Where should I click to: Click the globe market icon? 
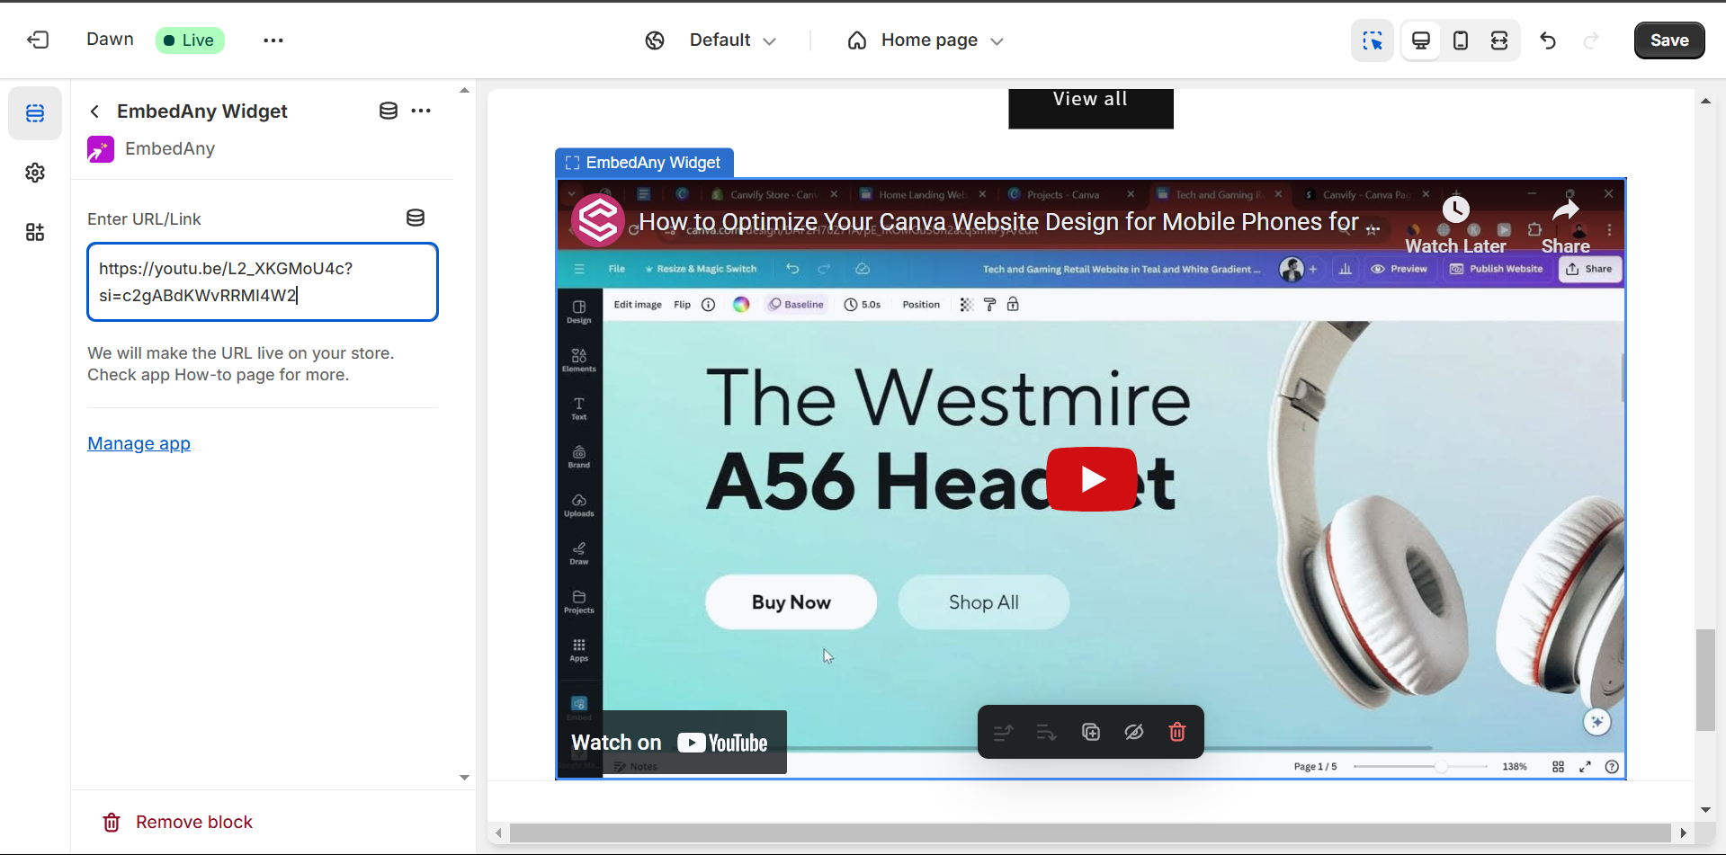coord(655,40)
